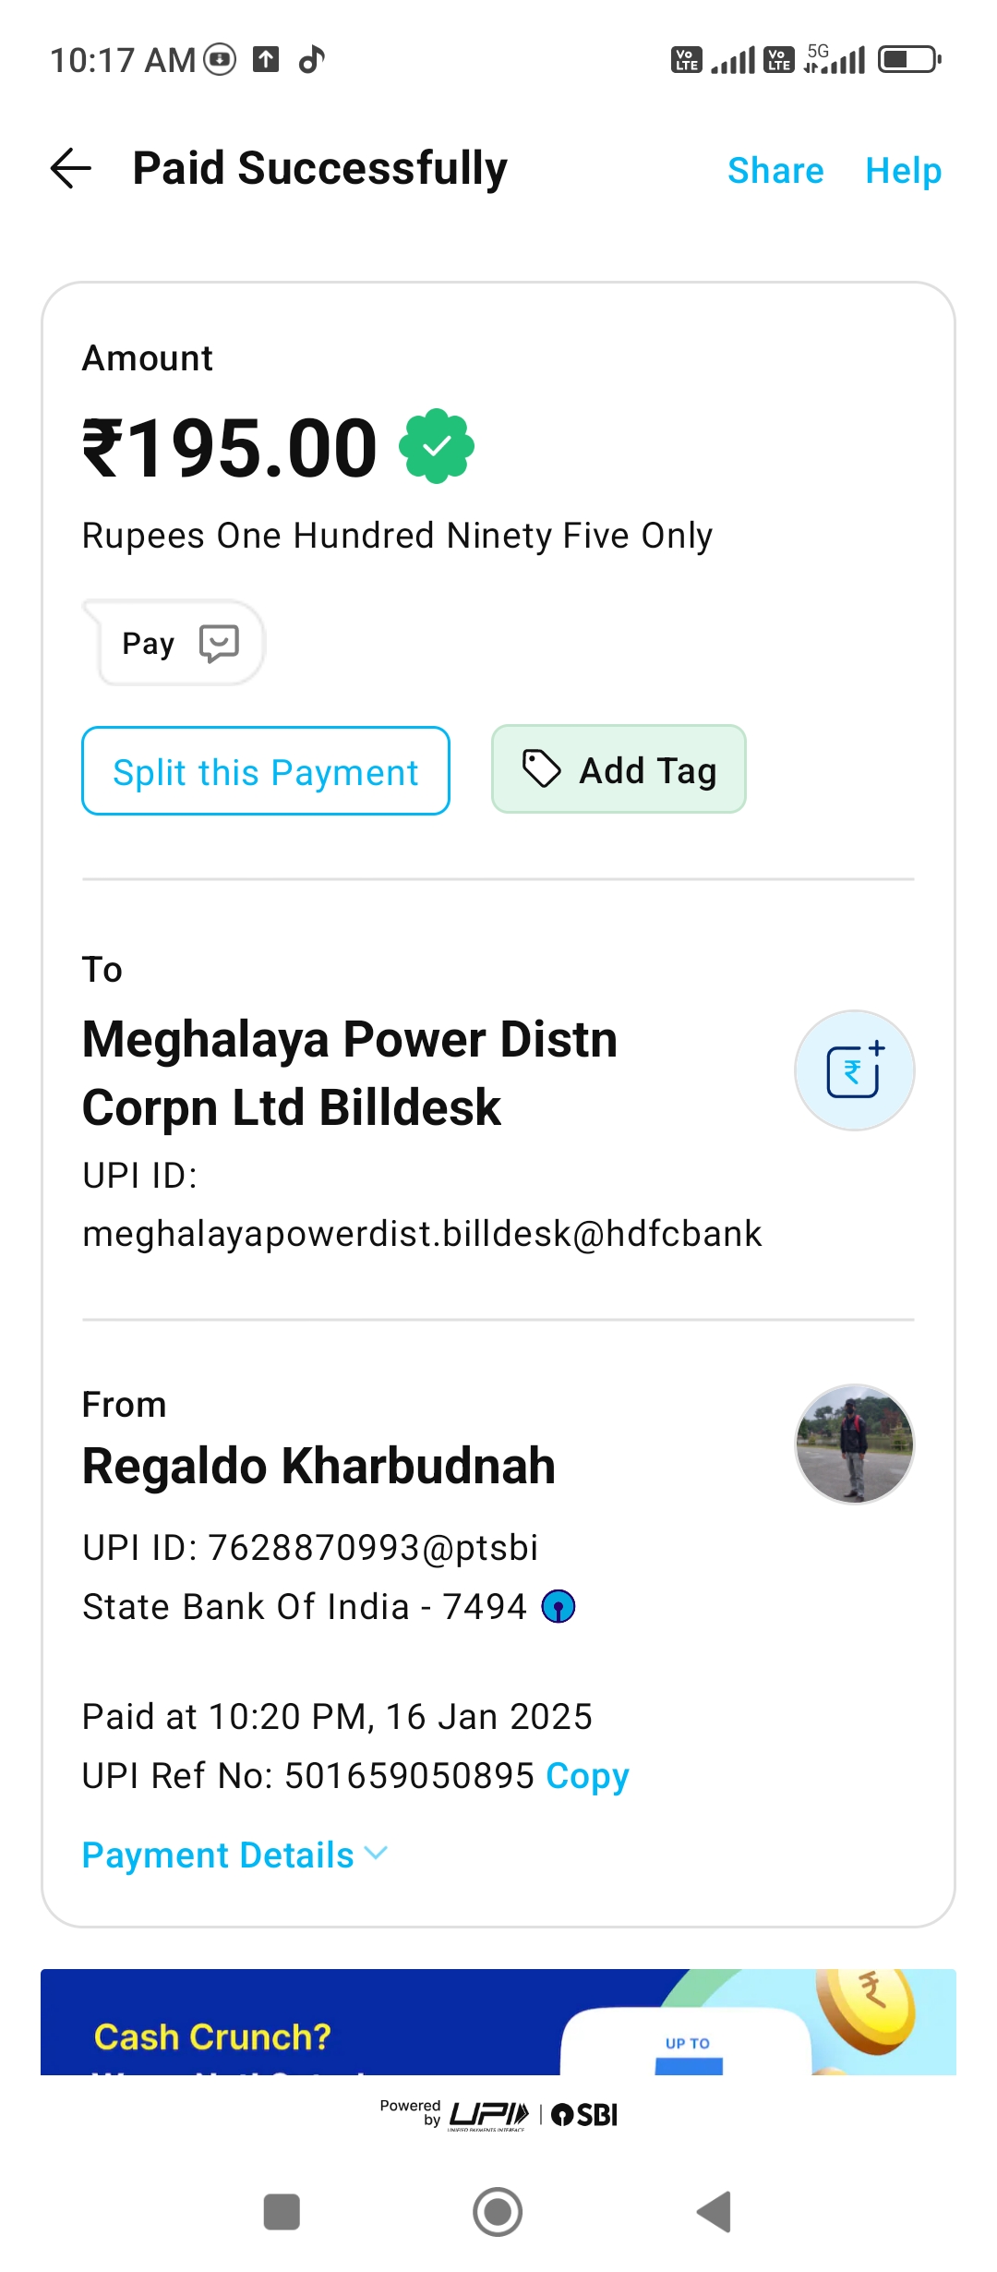Open the Cash Crunch promotional banner

[x=498, y=2023]
